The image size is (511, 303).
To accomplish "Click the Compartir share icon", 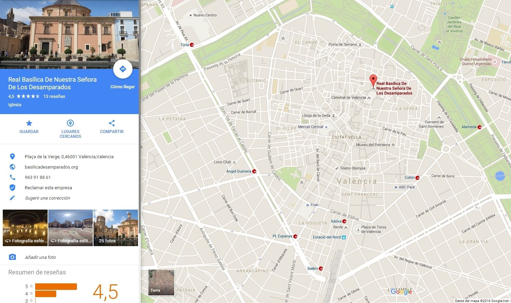I will point(112,123).
